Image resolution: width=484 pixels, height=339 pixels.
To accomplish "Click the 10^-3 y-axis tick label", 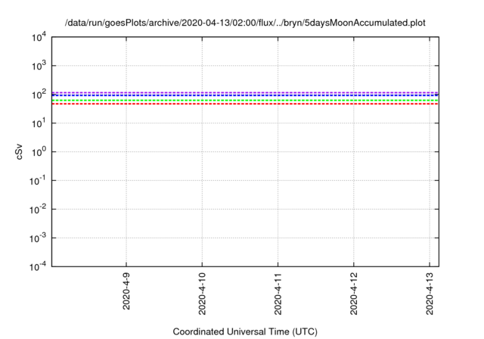I will 38,238.
